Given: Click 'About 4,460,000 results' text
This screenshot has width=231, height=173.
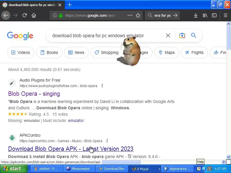Looking at the screenshot, I should click(44, 69).
